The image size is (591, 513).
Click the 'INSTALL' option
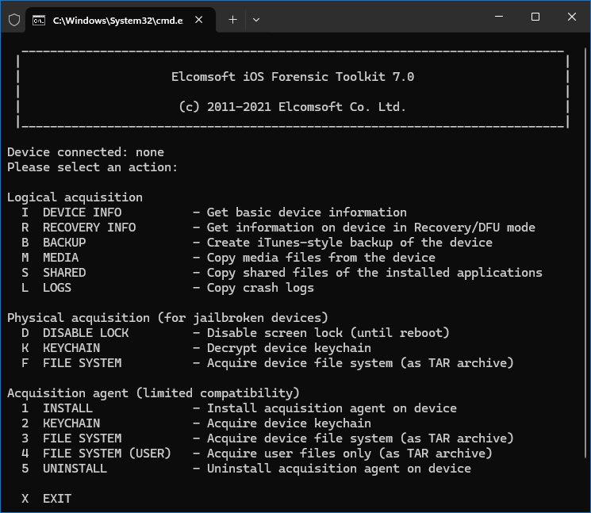coord(68,408)
